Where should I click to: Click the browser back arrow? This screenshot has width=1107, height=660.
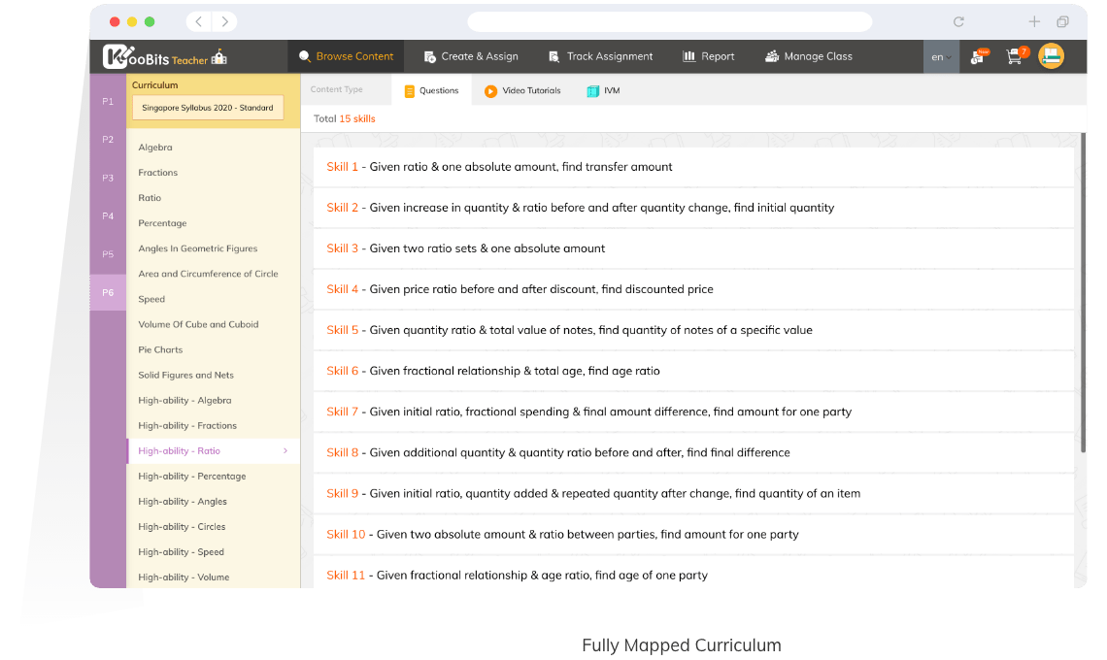[198, 22]
